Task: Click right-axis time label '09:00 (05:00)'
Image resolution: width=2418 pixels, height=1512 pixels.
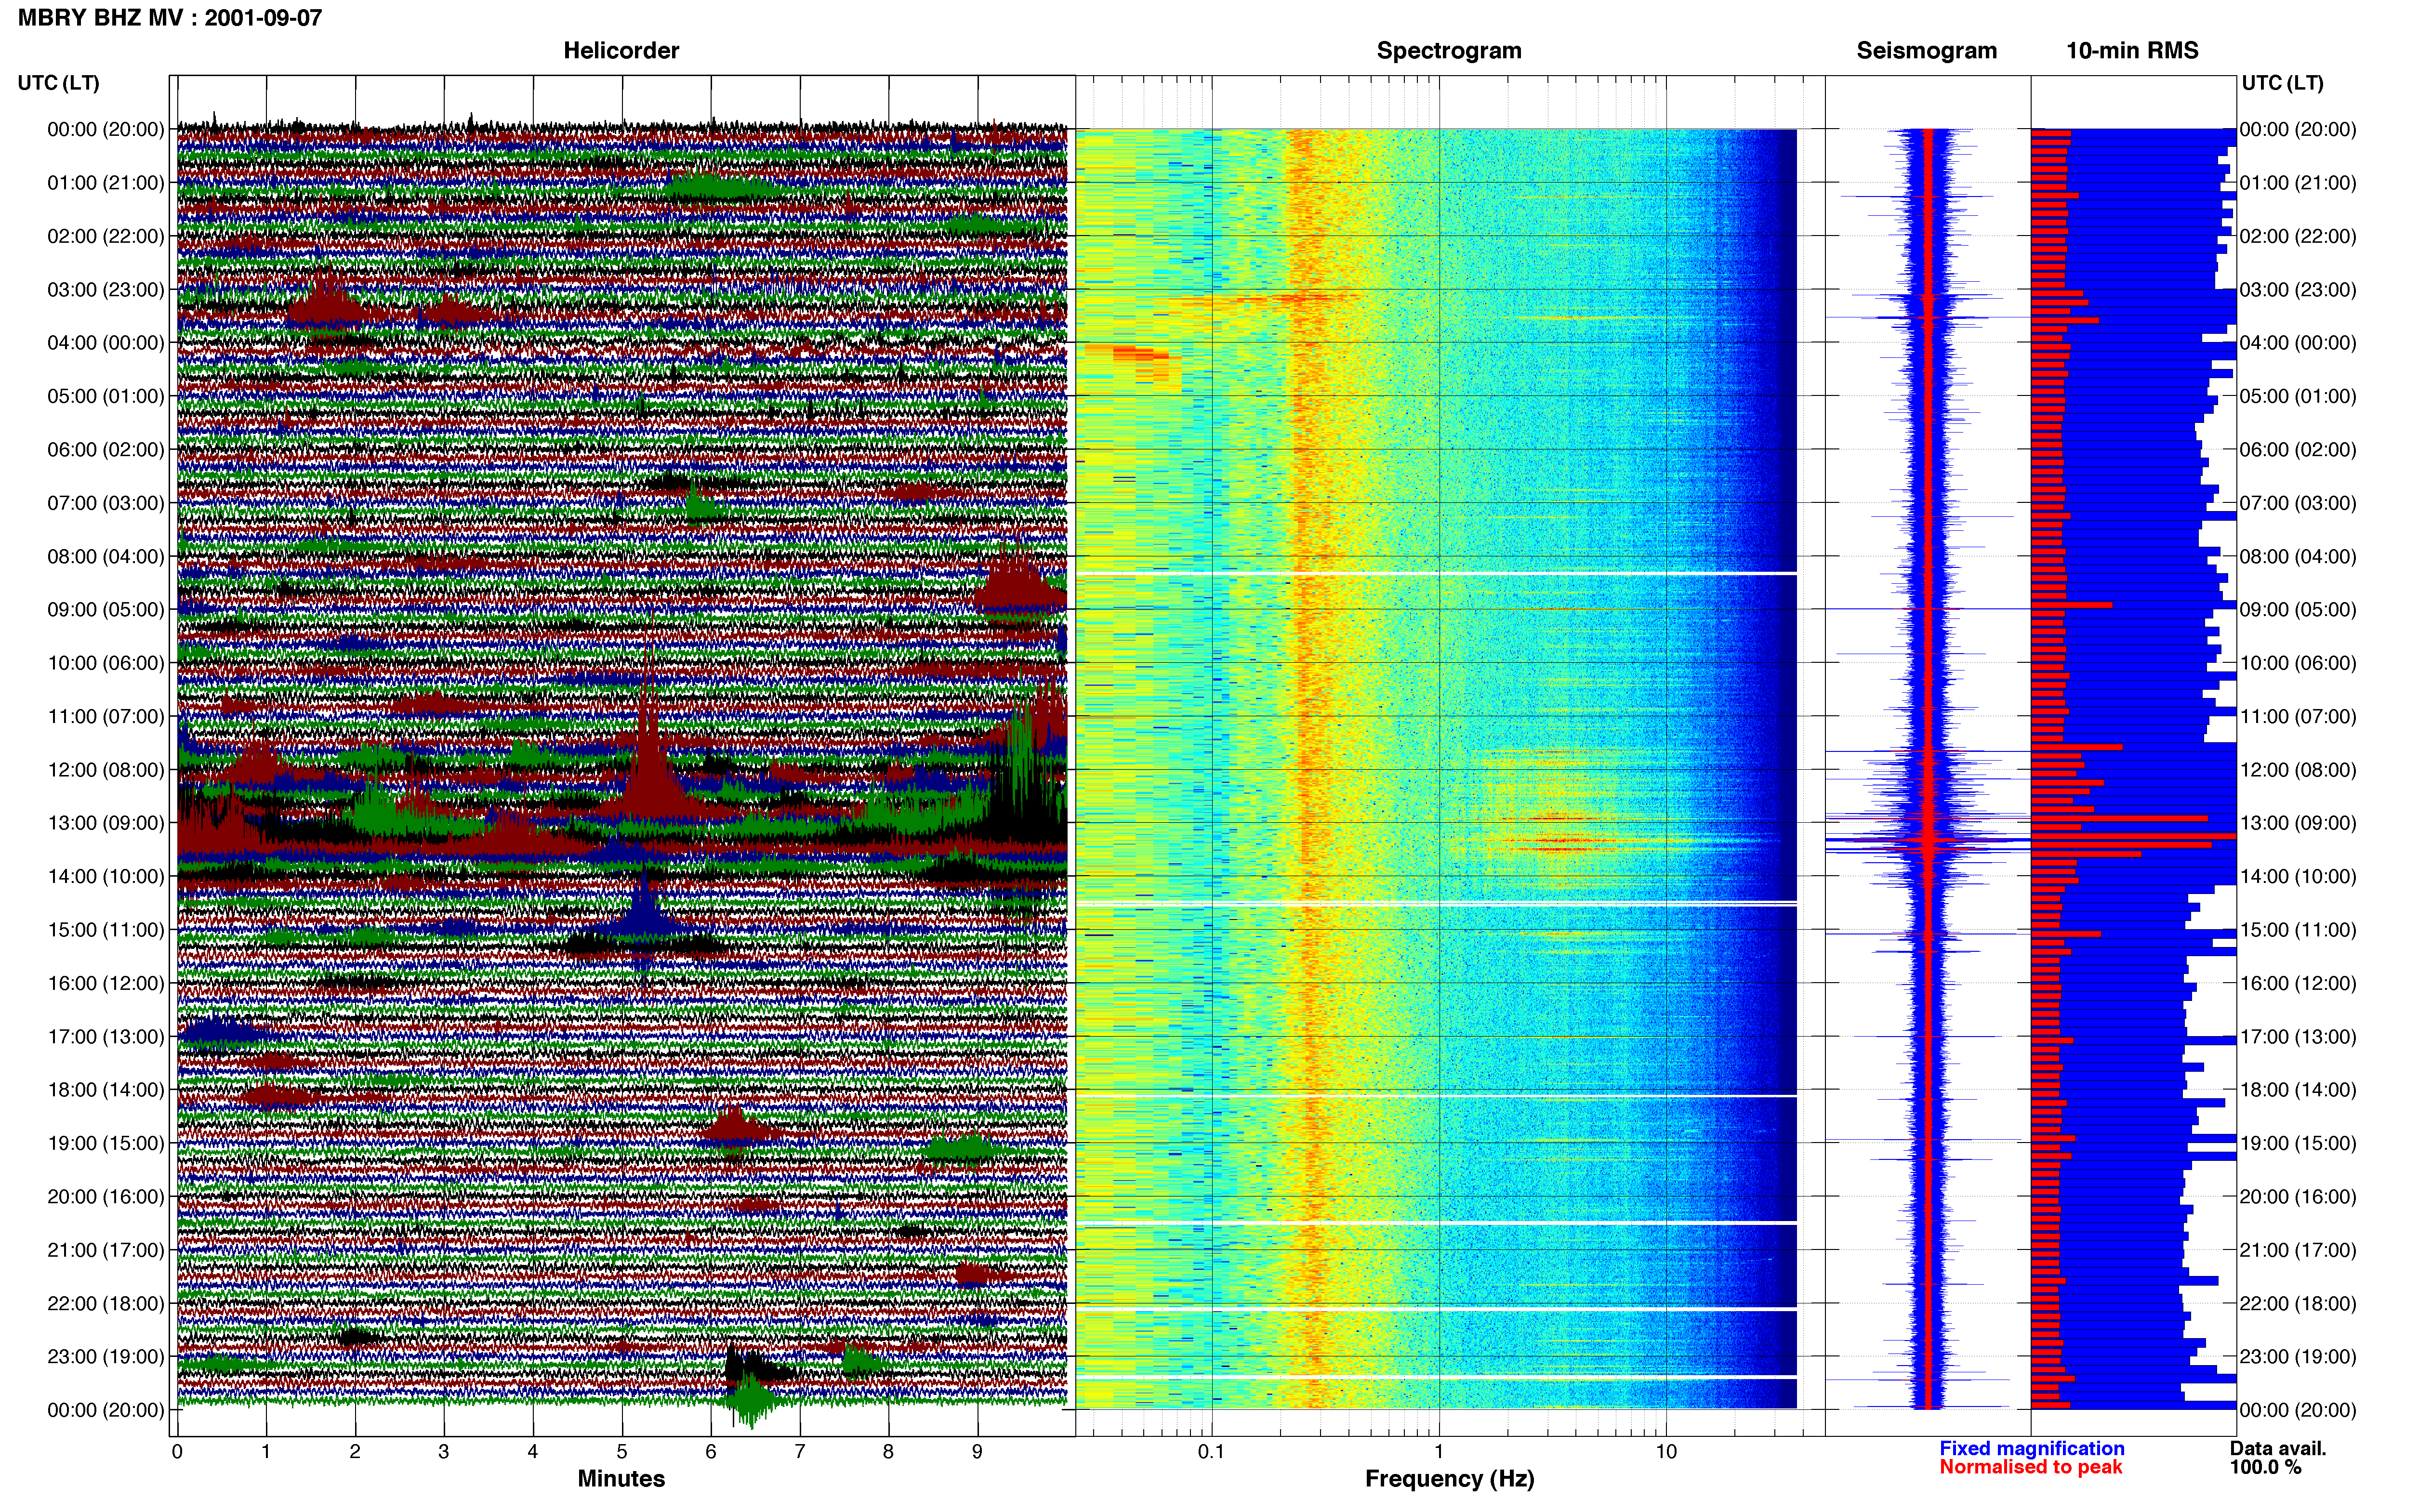Action: click(2298, 610)
